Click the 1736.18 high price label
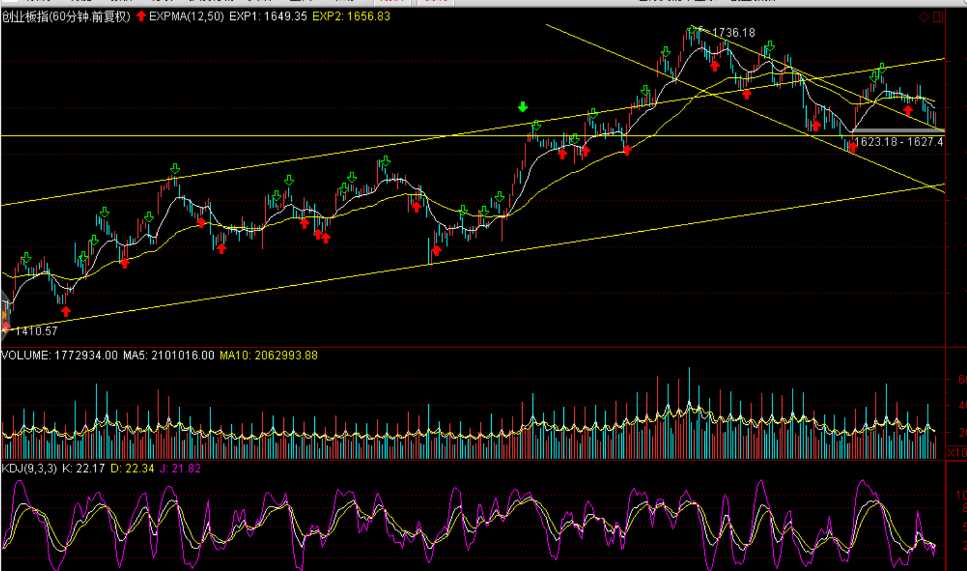Image resolution: width=967 pixels, height=571 pixels. coord(733,33)
